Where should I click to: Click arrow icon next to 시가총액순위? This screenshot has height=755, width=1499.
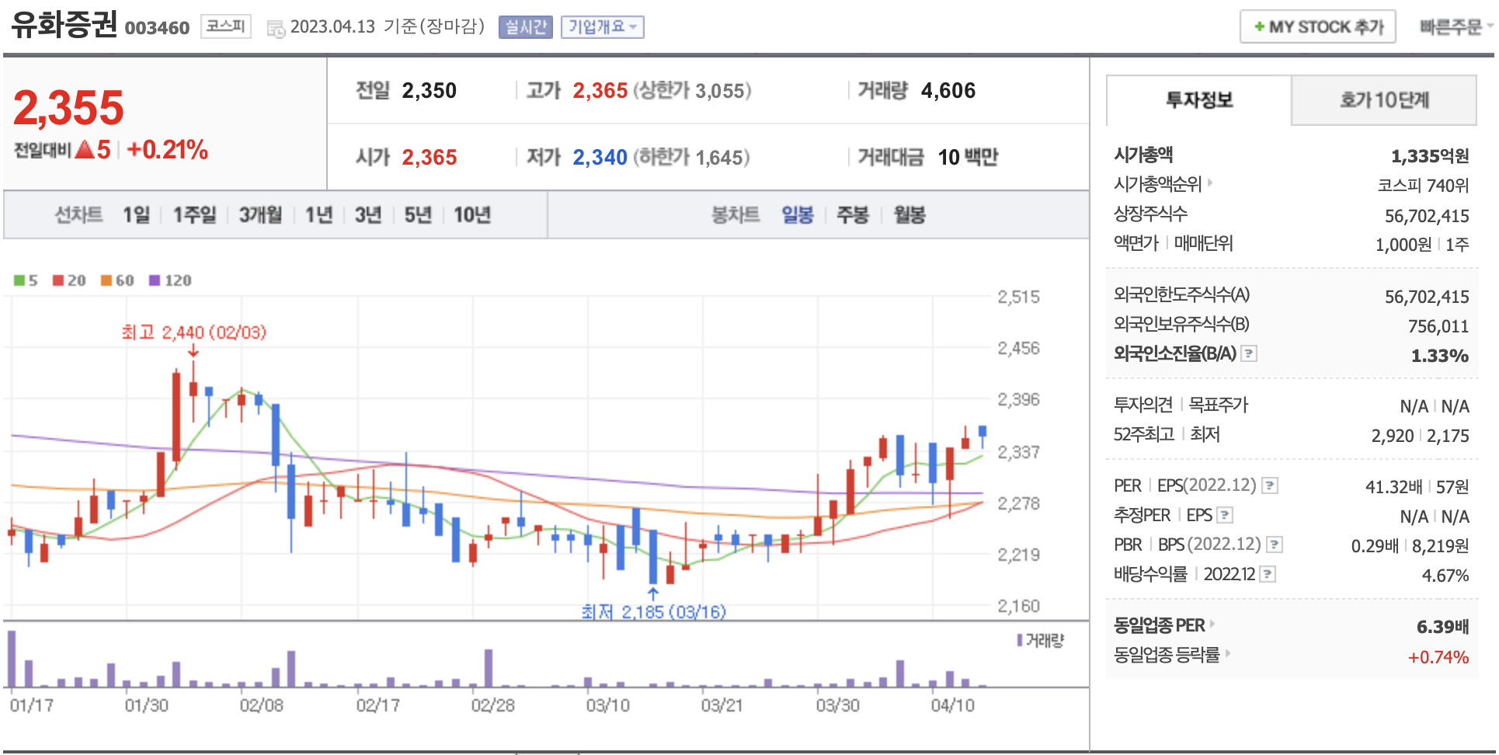[1210, 183]
